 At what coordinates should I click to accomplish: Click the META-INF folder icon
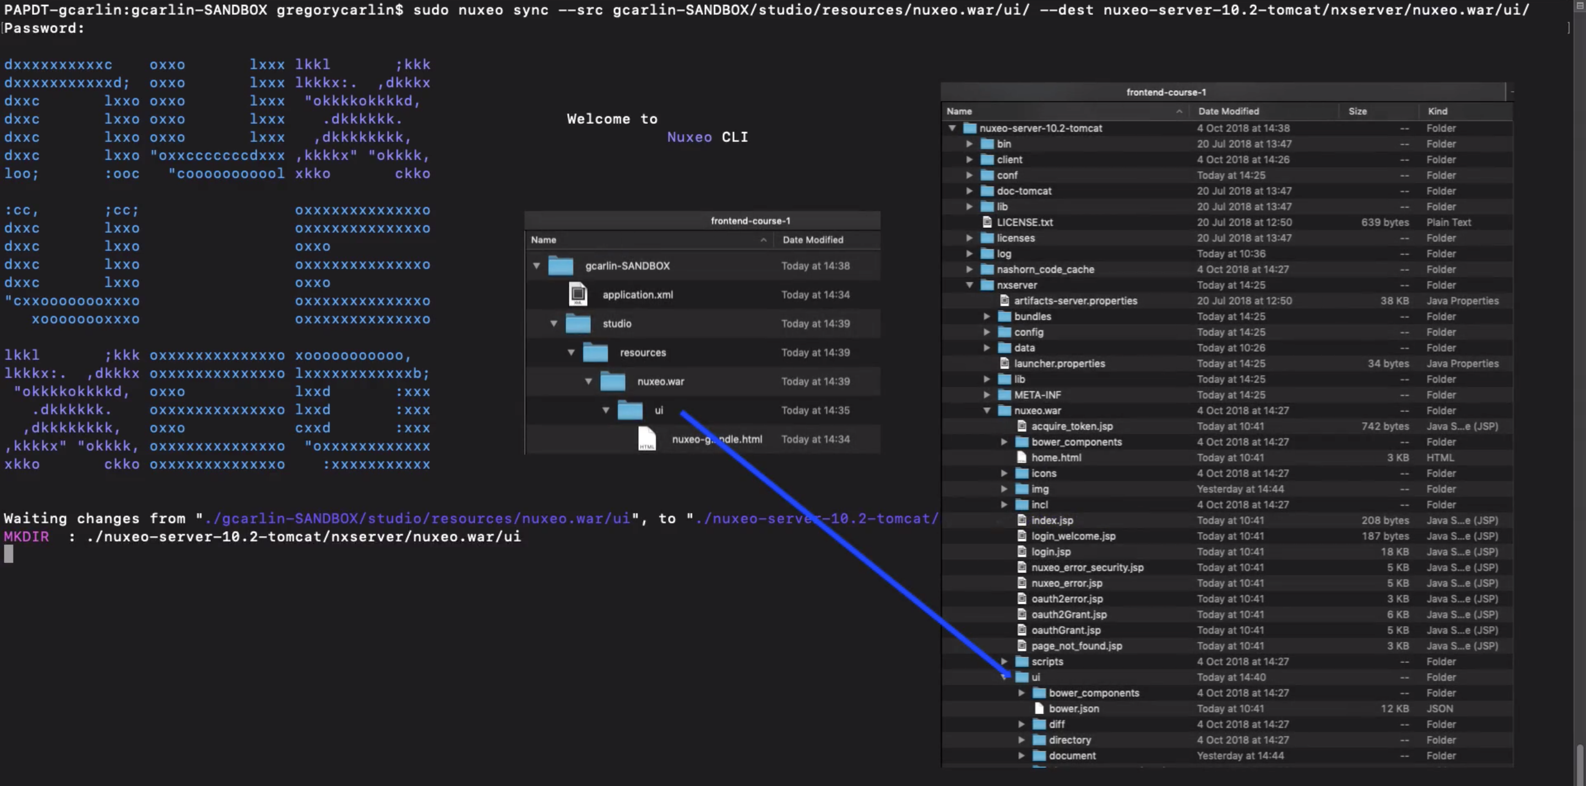[1004, 395]
